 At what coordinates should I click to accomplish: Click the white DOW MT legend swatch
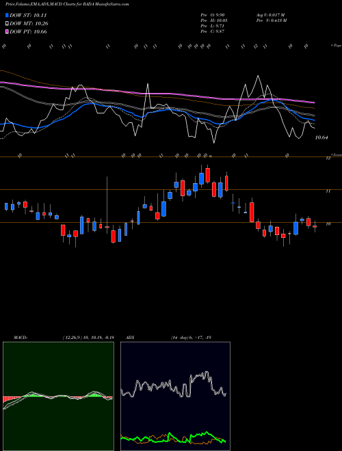(x=7, y=24)
